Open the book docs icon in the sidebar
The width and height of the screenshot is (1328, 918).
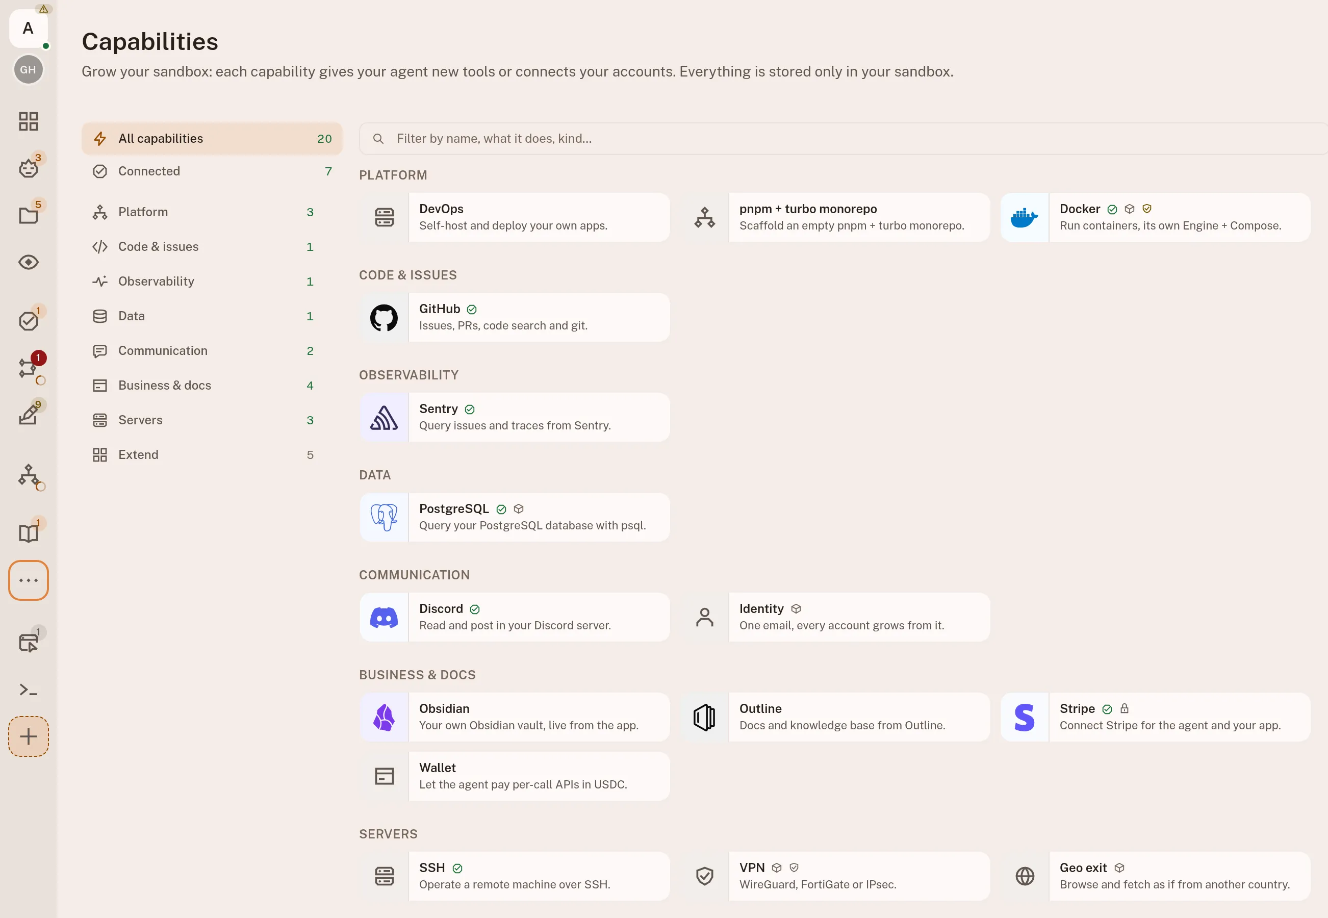click(28, 533)
